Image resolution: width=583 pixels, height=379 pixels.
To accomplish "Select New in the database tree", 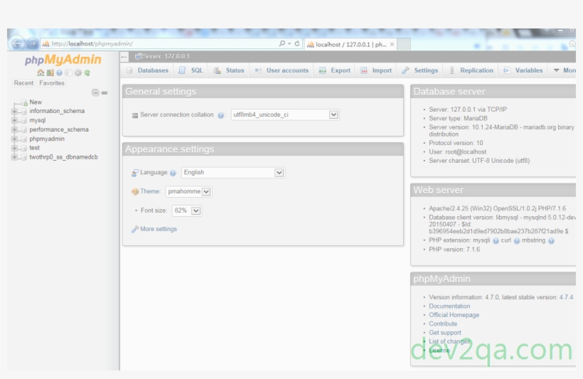I will pyautogui.click(x=36, y=102).
